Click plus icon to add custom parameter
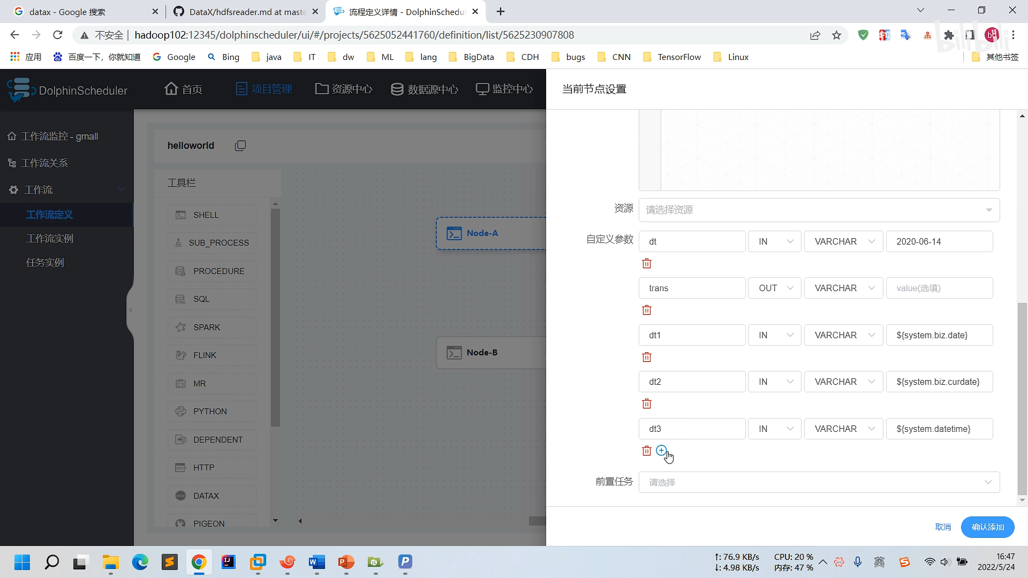 661,450
